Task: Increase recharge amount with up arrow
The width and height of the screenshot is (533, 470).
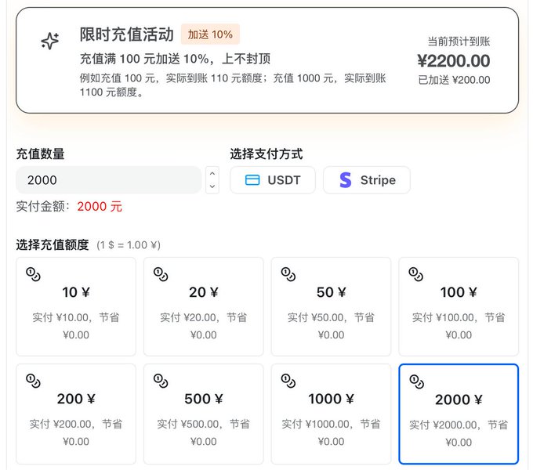Action: 212,174
